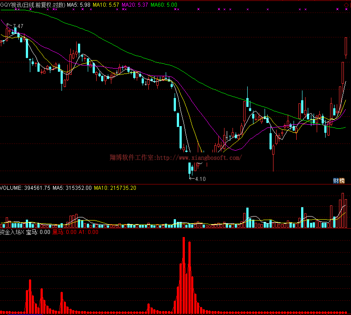This screenshot has height=315, width=351.
Task: Click the 财 icon on the chart
Action: tap(336, 180)
